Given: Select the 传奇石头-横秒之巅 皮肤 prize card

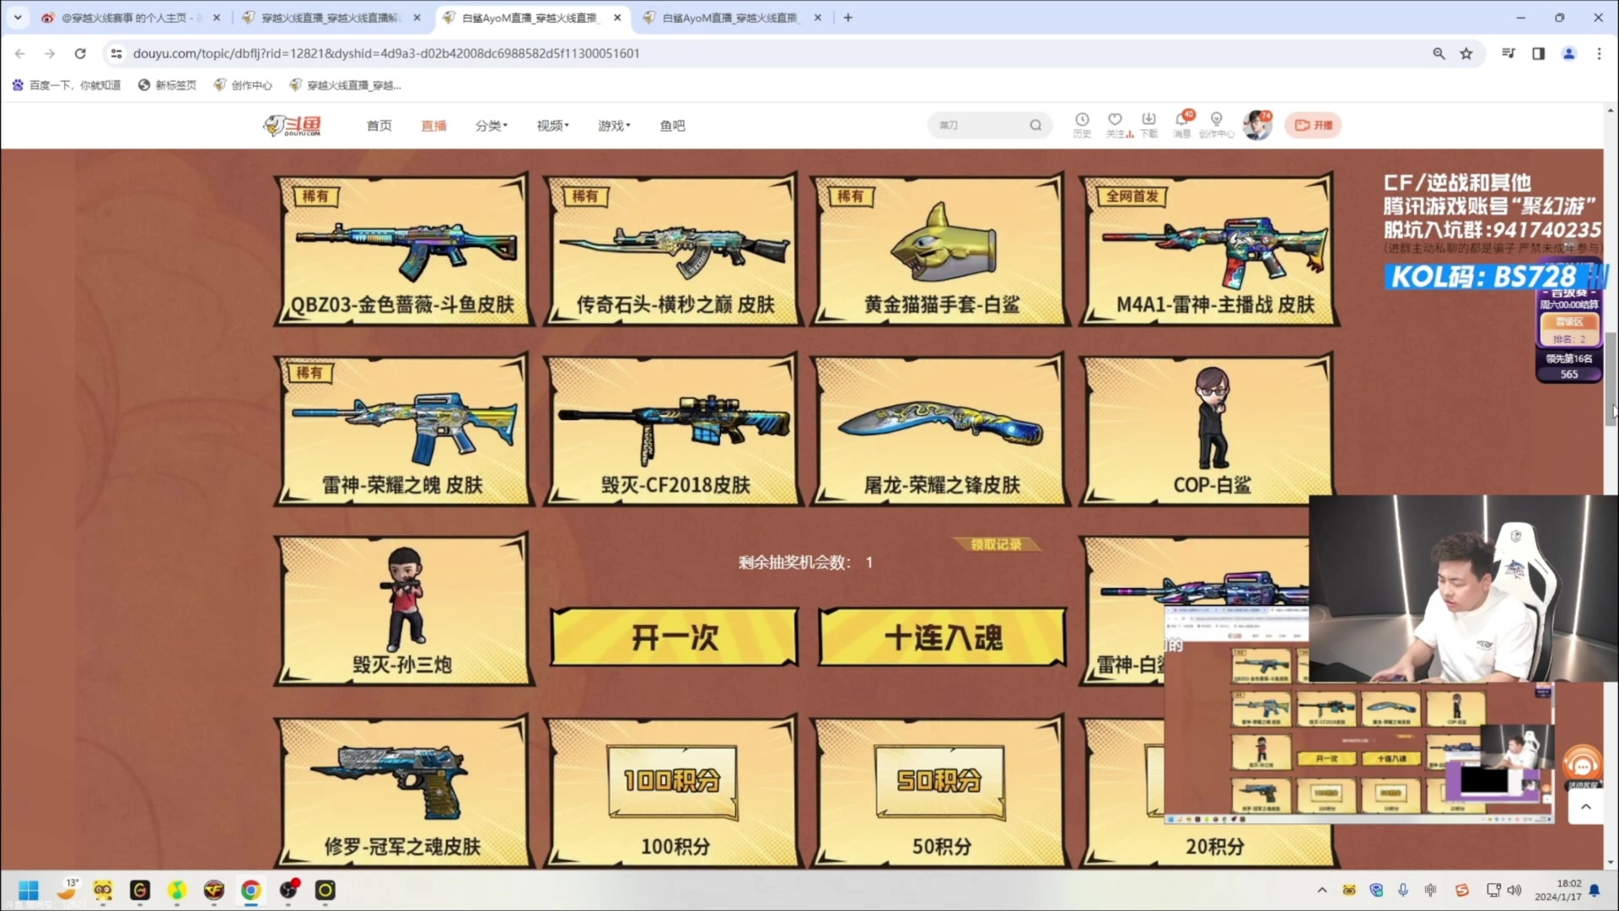Looking at the screenshot, I should (x=672, y=250).
